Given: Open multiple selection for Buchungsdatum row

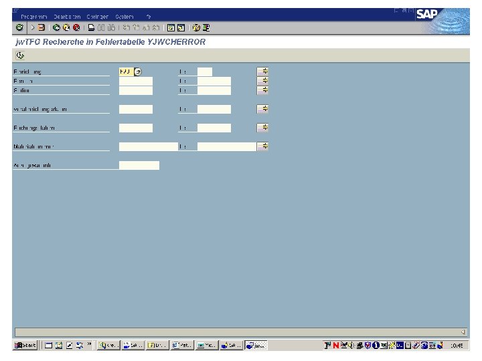Looking at the screenshot, I should click(x=262, y=128).
